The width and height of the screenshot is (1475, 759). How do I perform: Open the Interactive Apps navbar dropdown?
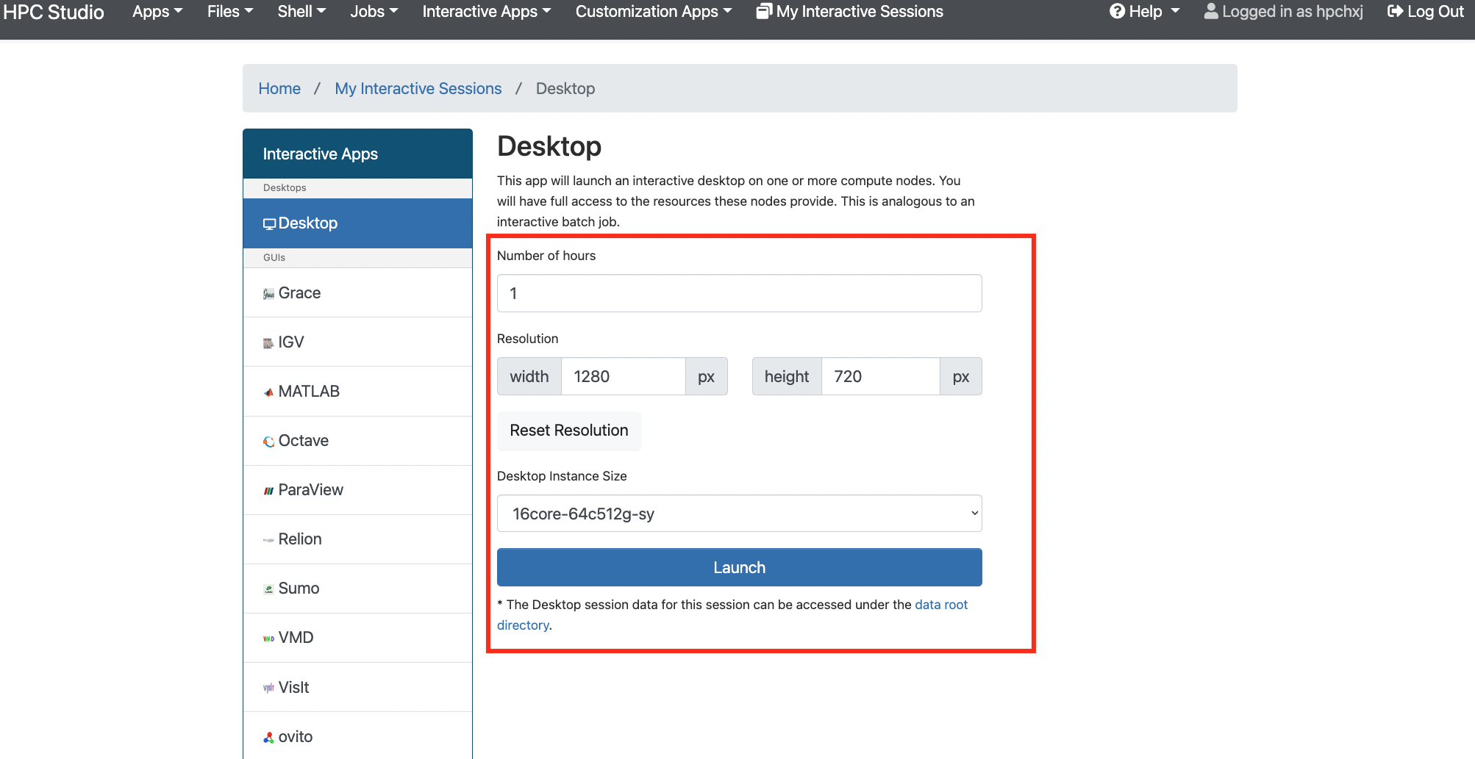487,12
